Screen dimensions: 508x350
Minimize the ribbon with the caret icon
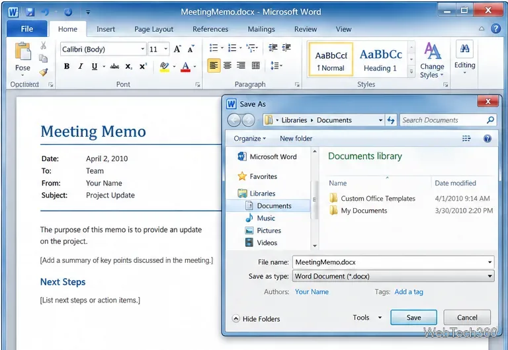click(x=482, y=28)
